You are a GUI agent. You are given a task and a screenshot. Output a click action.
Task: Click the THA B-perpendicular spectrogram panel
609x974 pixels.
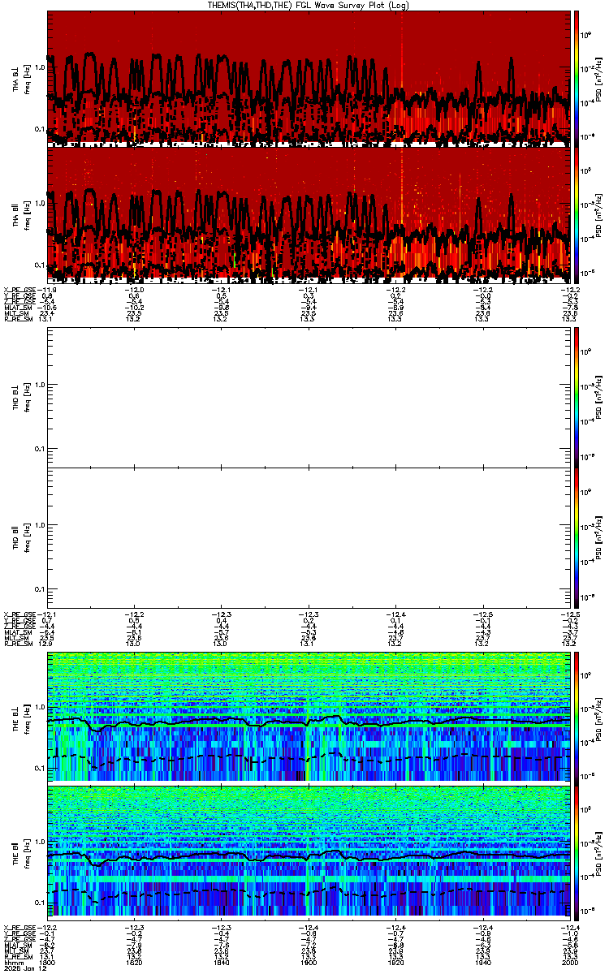click(x=308, y=78)
